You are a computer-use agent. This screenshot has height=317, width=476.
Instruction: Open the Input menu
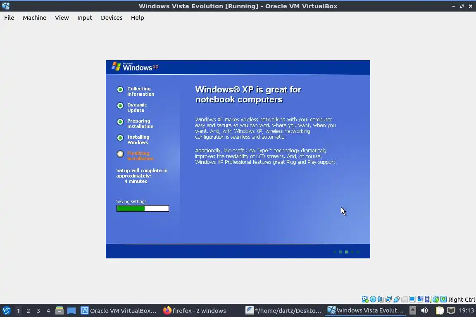click(84, 18)
